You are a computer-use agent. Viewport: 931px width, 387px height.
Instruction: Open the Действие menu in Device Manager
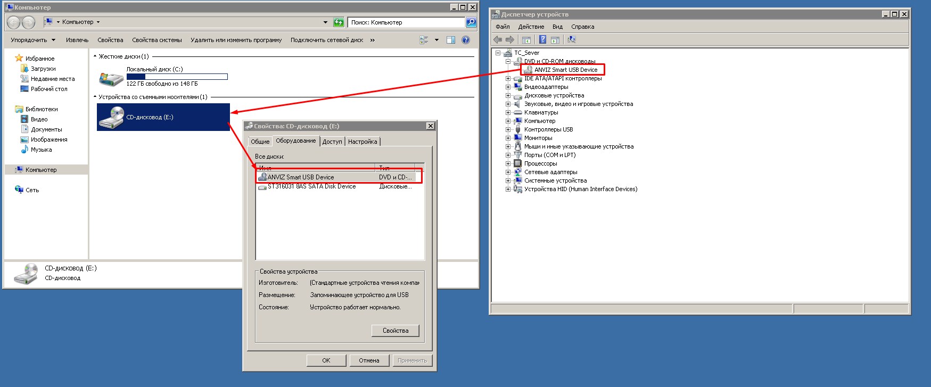tap(531, 27)
